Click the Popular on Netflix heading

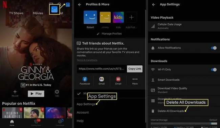[x=19, y=104]
